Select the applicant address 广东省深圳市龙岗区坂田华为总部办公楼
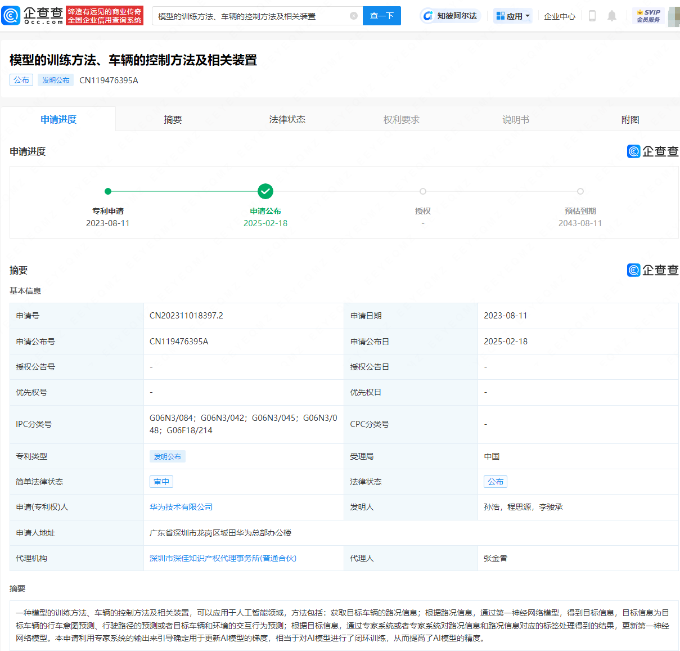 click(x=220, y=533)
